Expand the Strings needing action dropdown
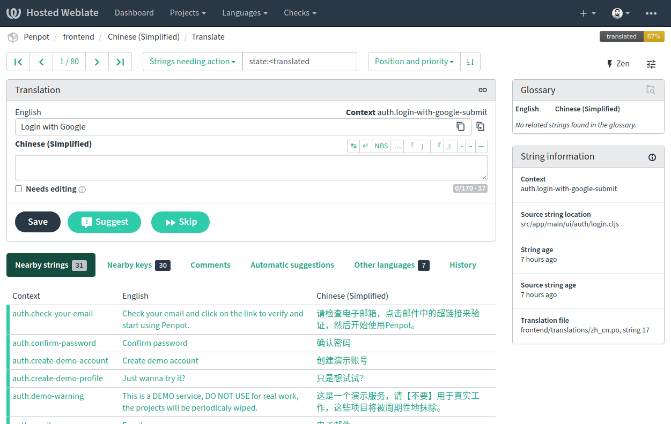Viewport: 671px width, 424px height. point(193,62)
